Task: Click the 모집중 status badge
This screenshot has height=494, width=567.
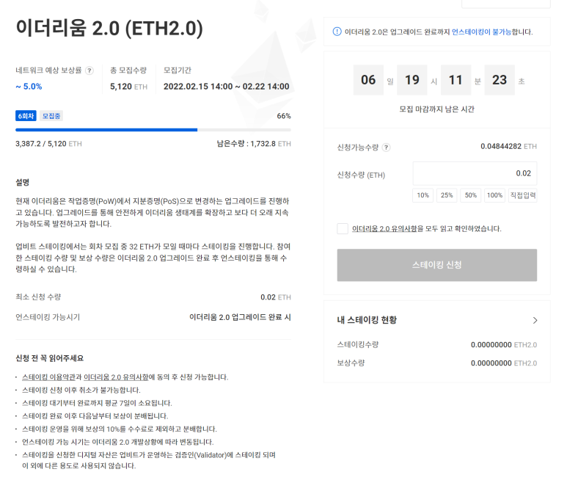Action: (51, 116)
